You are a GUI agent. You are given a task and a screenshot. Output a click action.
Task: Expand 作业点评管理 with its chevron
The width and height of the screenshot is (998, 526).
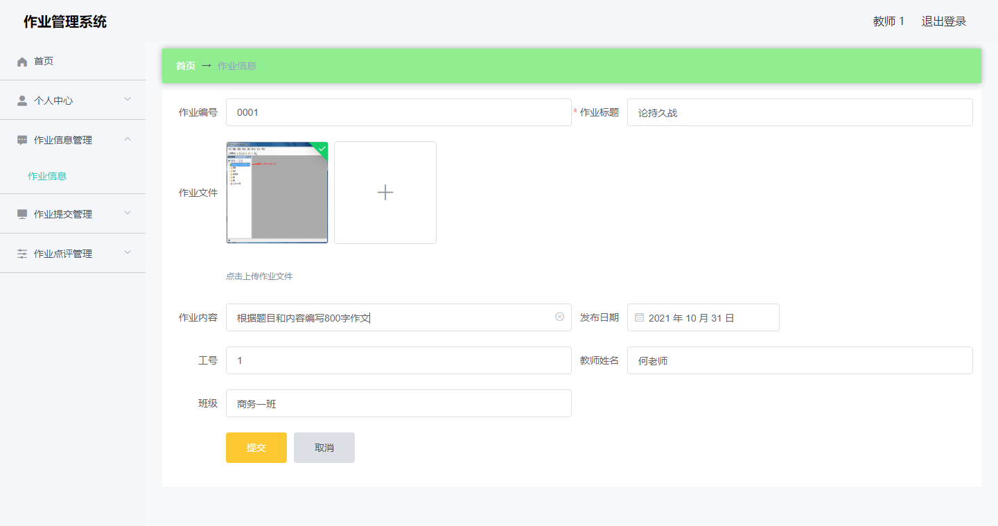[x=128, y=252]
